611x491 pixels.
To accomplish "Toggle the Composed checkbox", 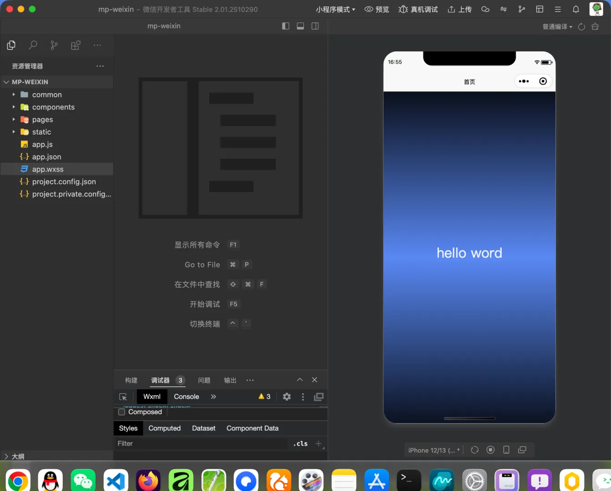I will (121, 412).
